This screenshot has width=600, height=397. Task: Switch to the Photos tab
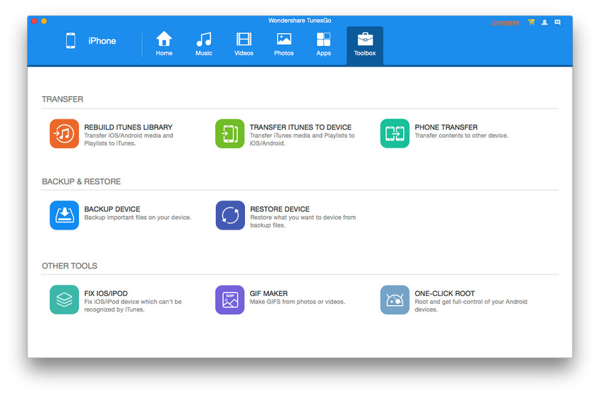(284, 44)
